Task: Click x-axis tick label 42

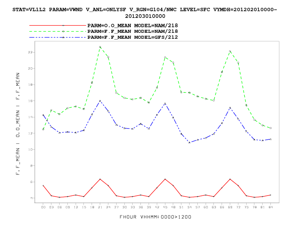Action: [x=157, y=207]
